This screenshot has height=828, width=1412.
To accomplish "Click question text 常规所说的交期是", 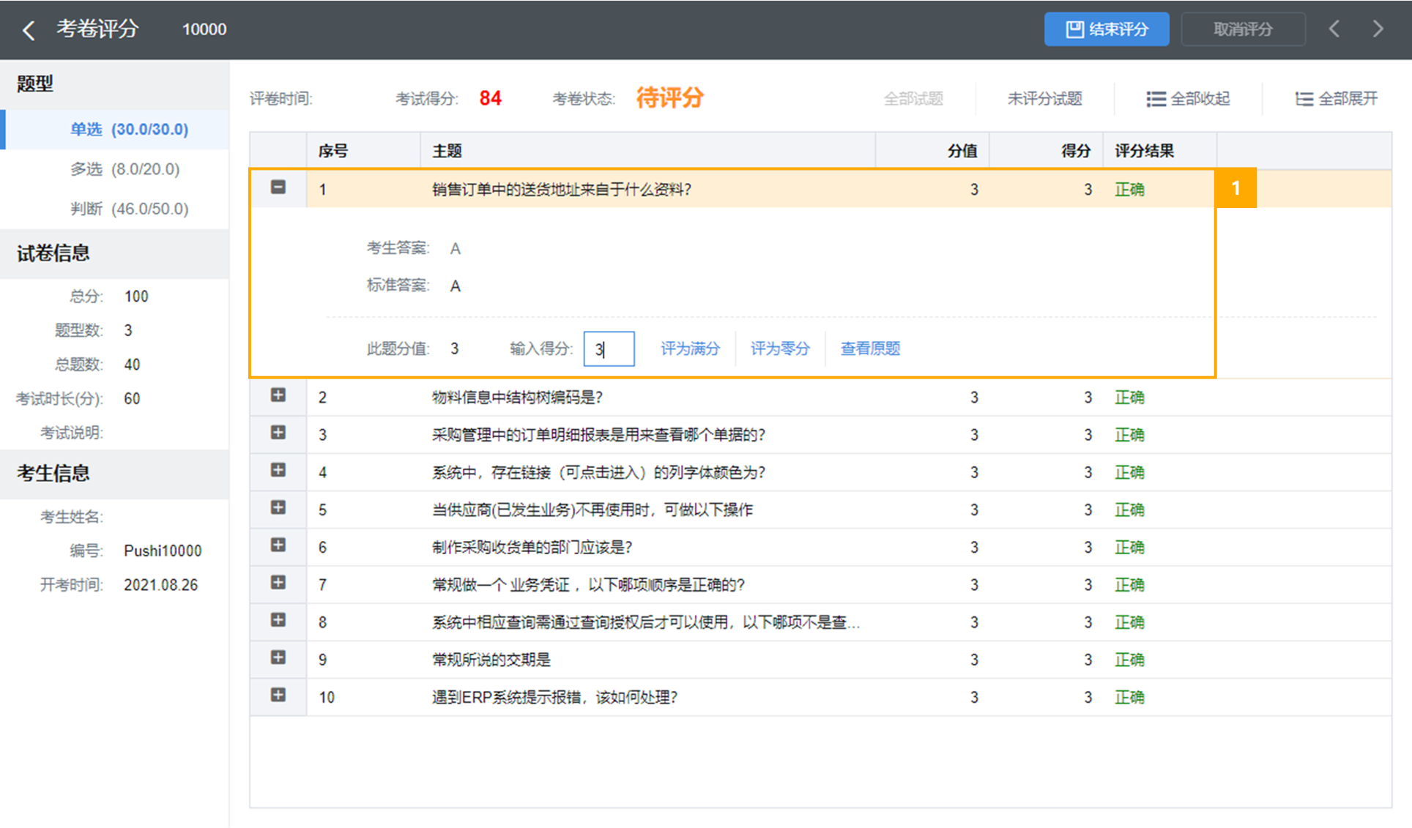I will point(491,660).
